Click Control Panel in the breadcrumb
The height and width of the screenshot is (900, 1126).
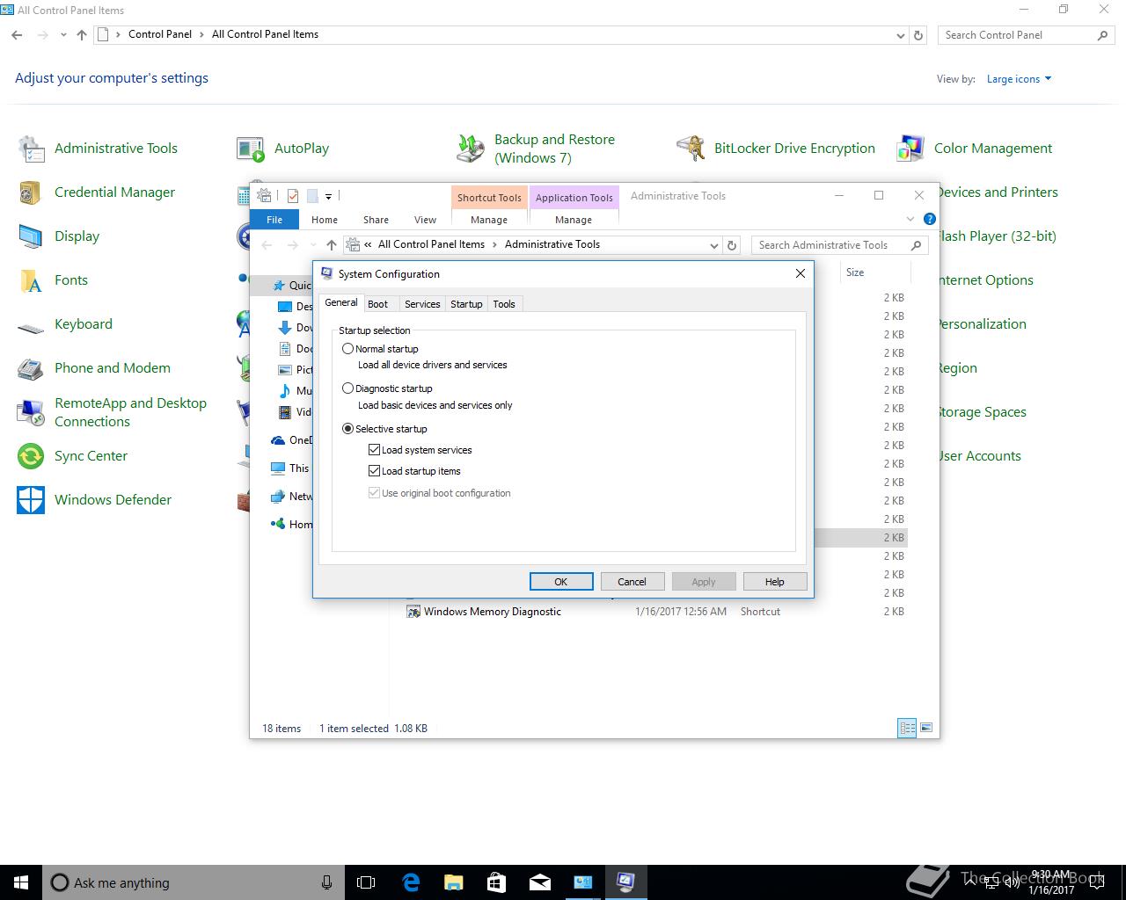tap(160, 34)
